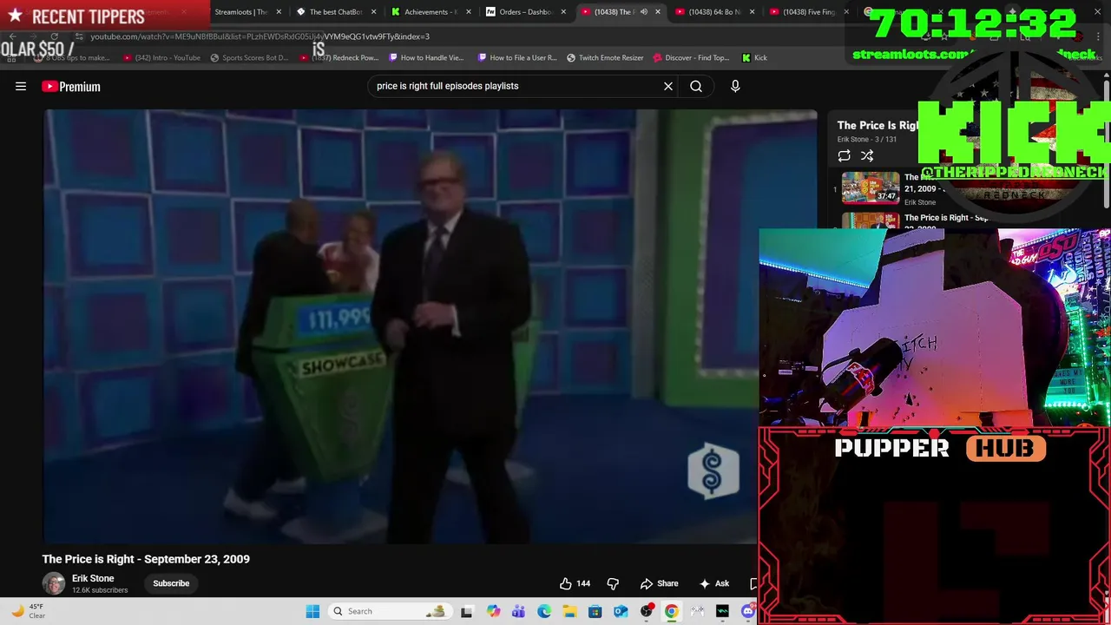
Task: Open the Ask AI button
Action: click(x=714, y=583)
